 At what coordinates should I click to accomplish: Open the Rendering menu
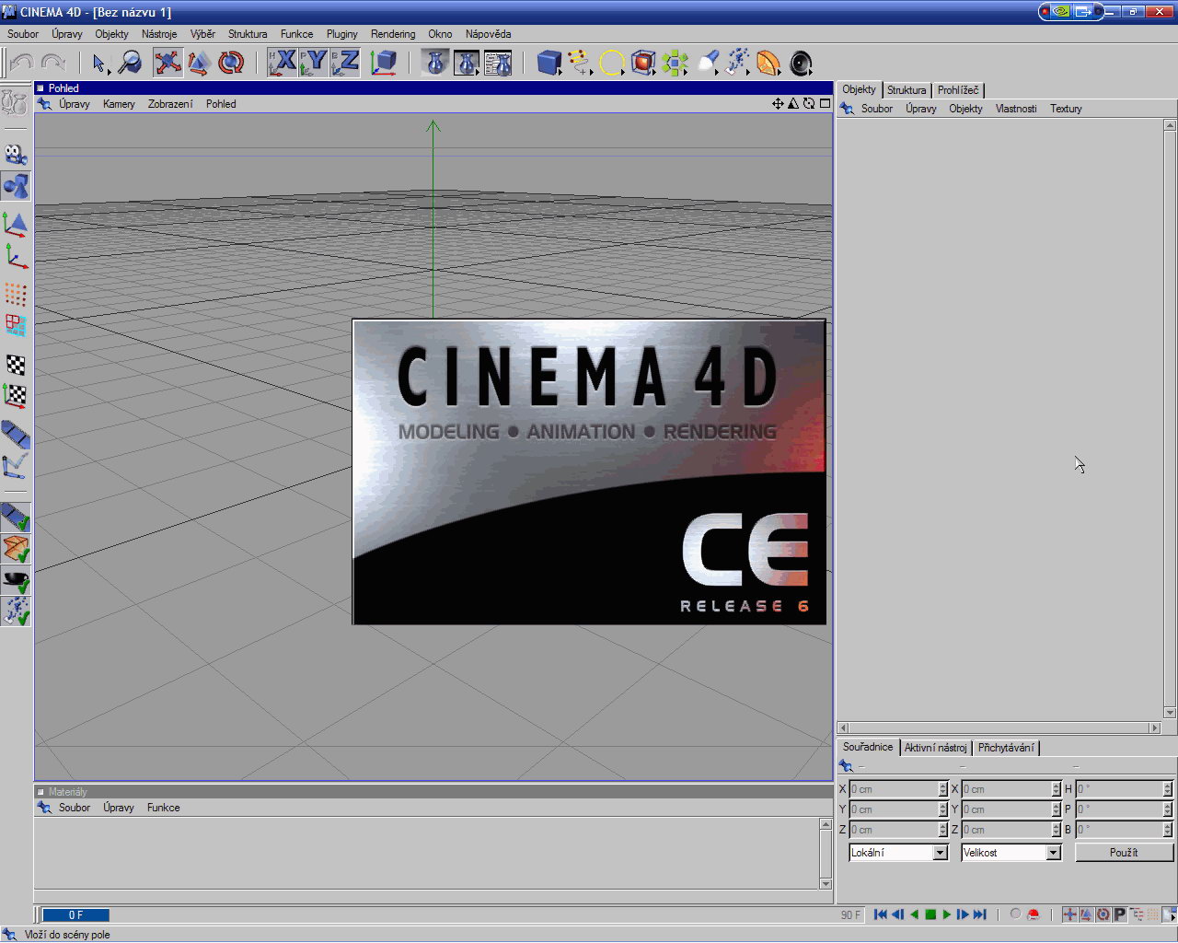tap(393, 34)
